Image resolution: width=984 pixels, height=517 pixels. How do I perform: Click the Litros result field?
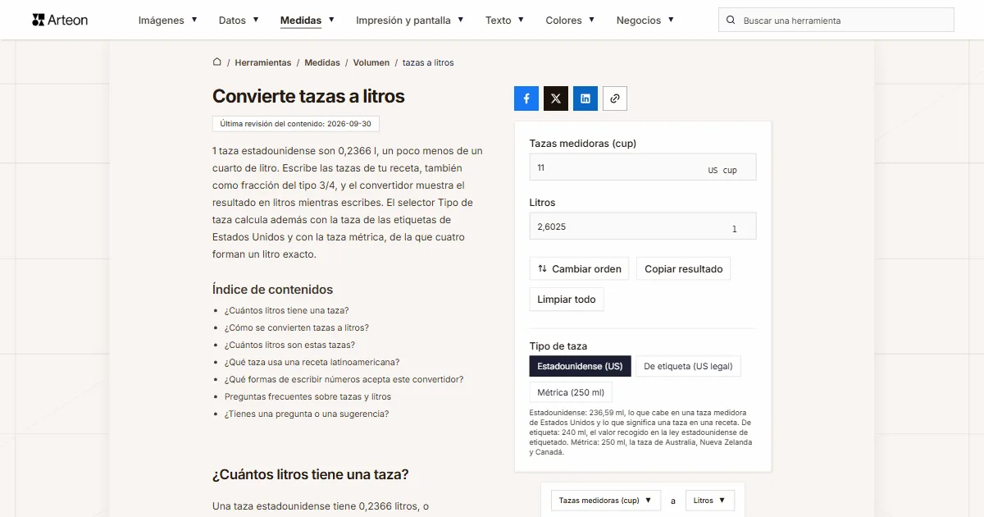tap(643, 226)
